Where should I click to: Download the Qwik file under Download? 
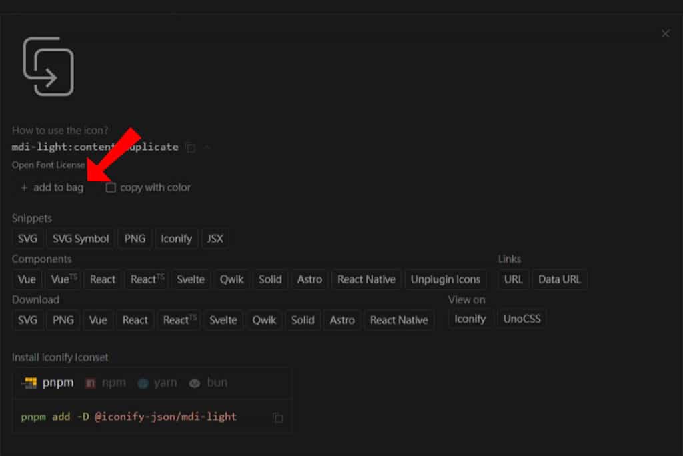[x=264, y=321]
